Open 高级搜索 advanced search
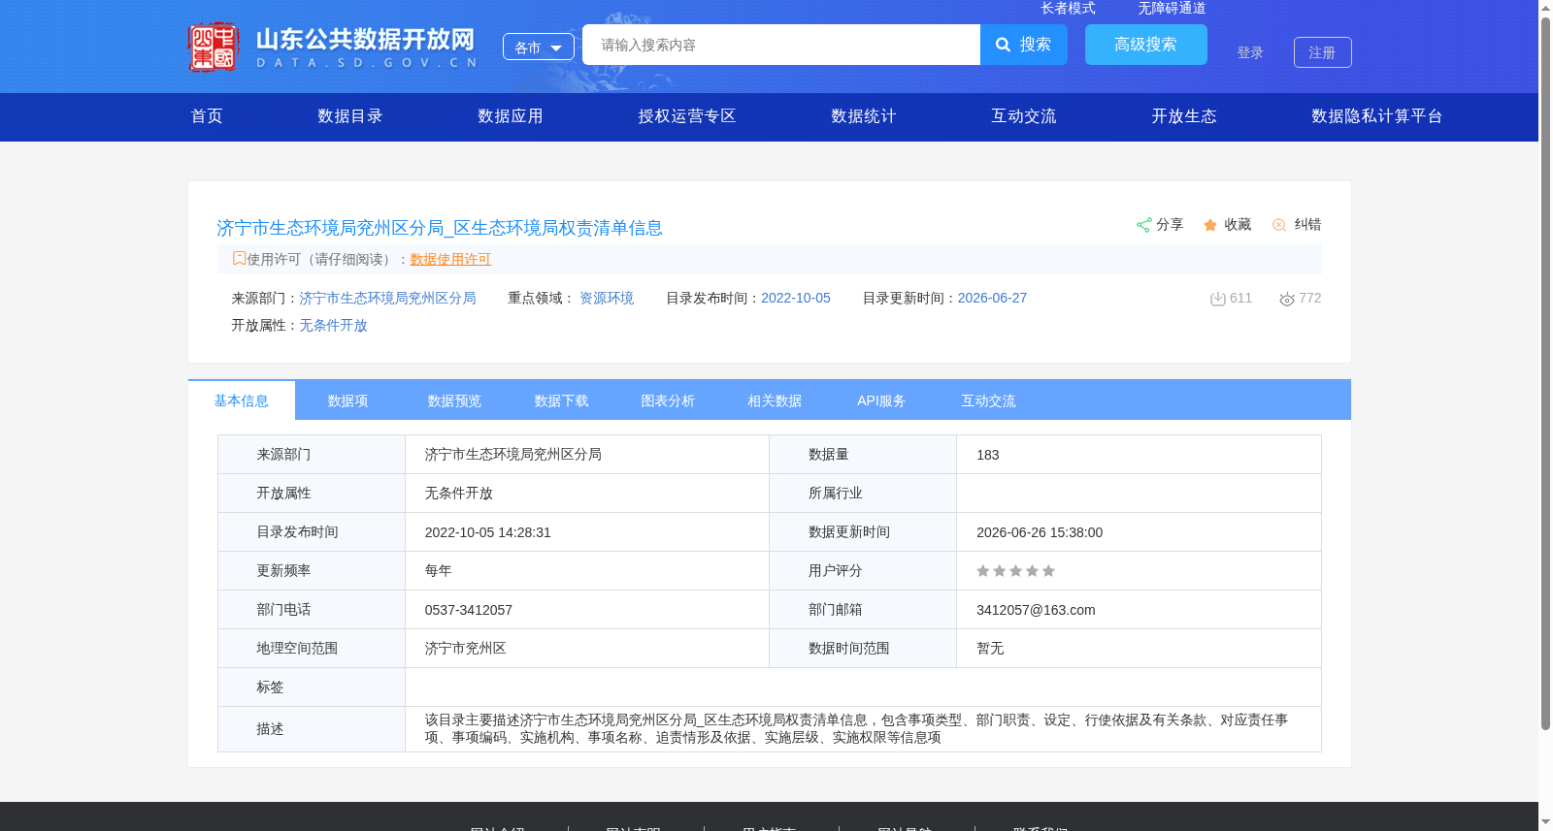The width and height of the screenshot is (1553, 831). pos(1146,45)
